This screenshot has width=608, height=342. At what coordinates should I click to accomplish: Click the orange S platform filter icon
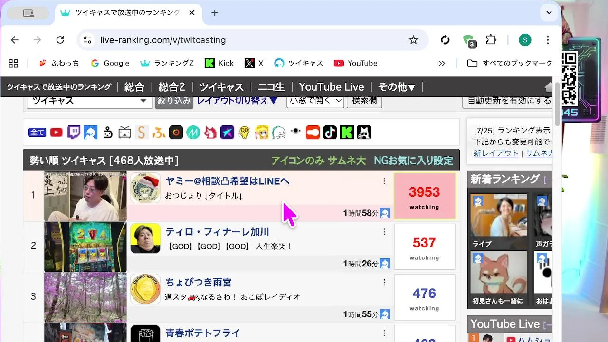pos(141,133)
